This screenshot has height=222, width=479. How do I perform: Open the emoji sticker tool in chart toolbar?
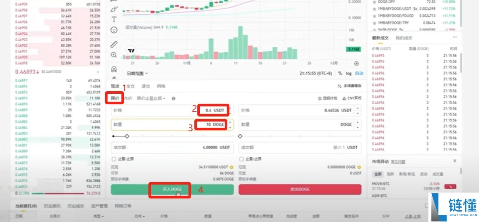[114, 30]
